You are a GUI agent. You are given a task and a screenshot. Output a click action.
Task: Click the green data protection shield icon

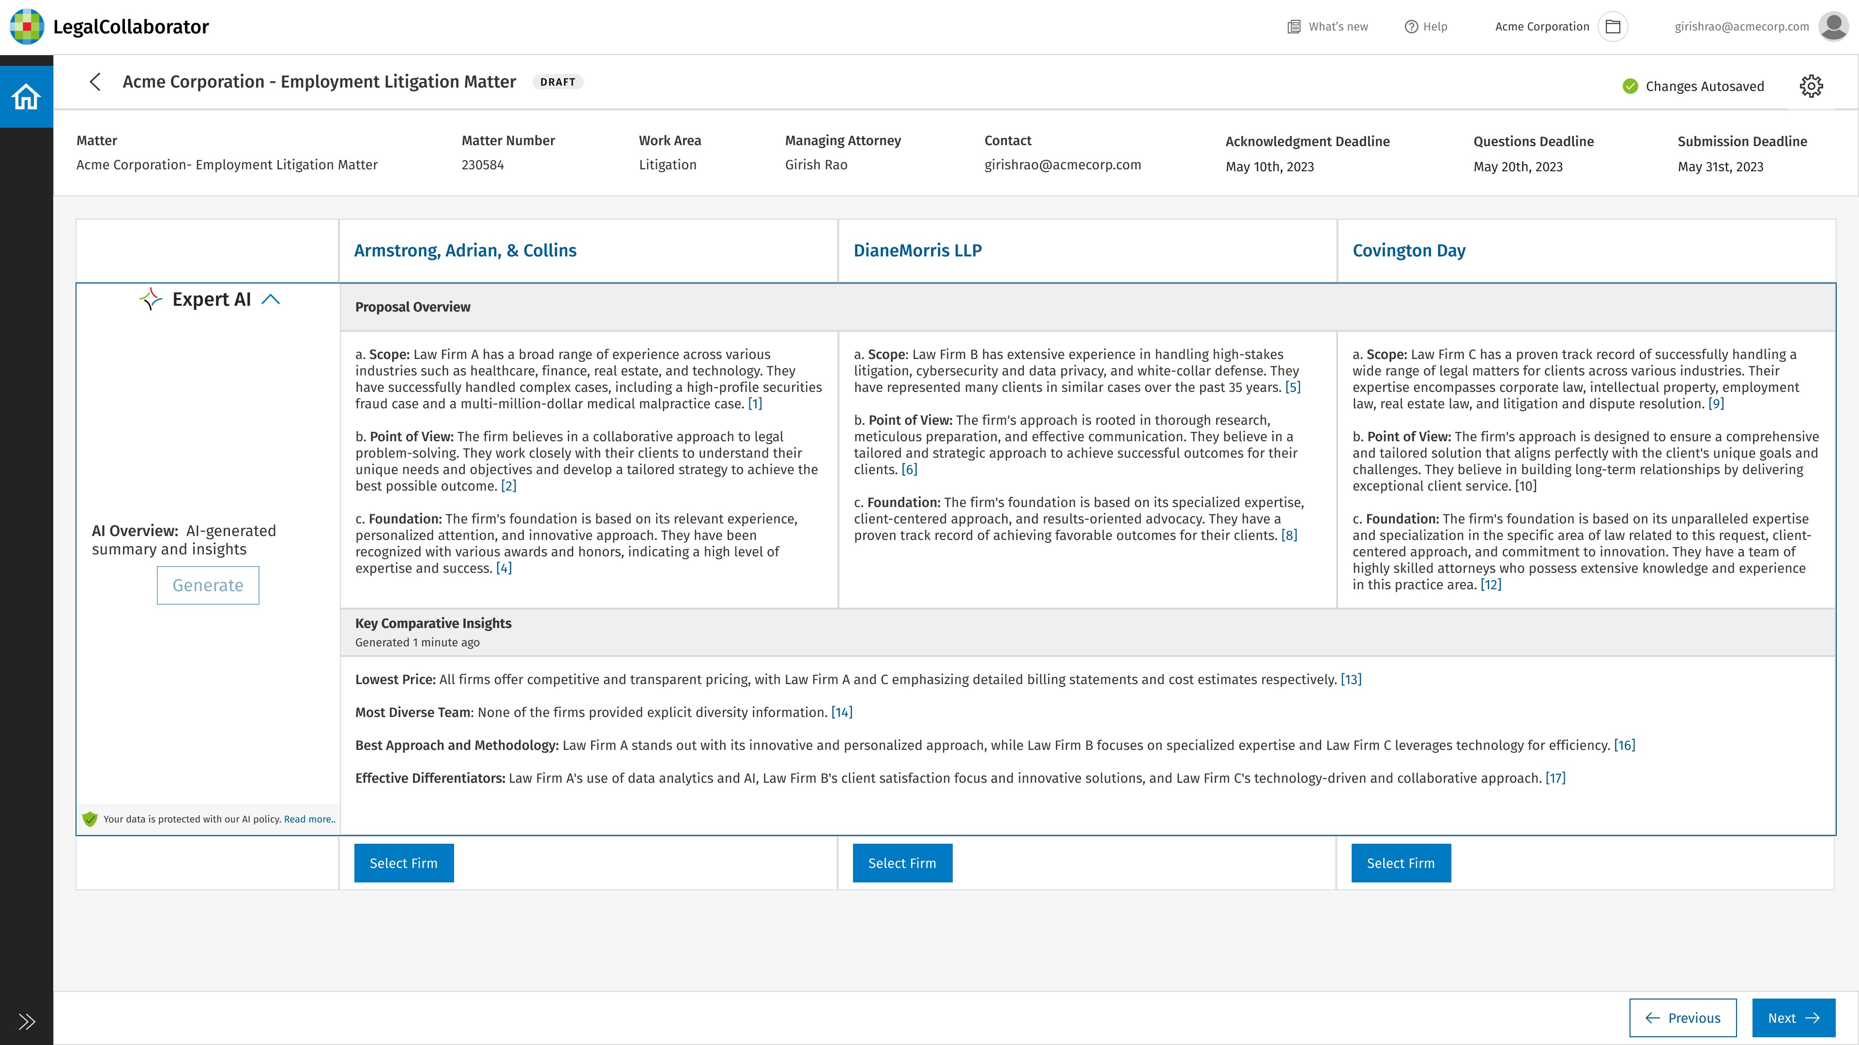click(x=90, y=819)
